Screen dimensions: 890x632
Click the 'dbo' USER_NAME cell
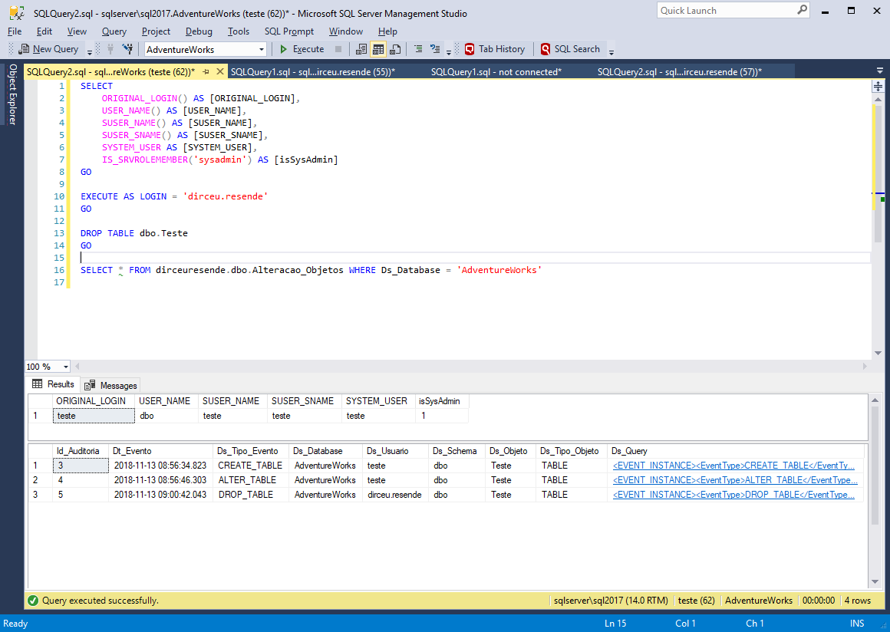[166, 416]
